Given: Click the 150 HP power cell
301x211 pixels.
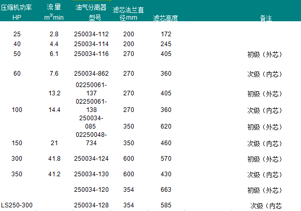Looking at the screenshot, I should pos(17,143).
